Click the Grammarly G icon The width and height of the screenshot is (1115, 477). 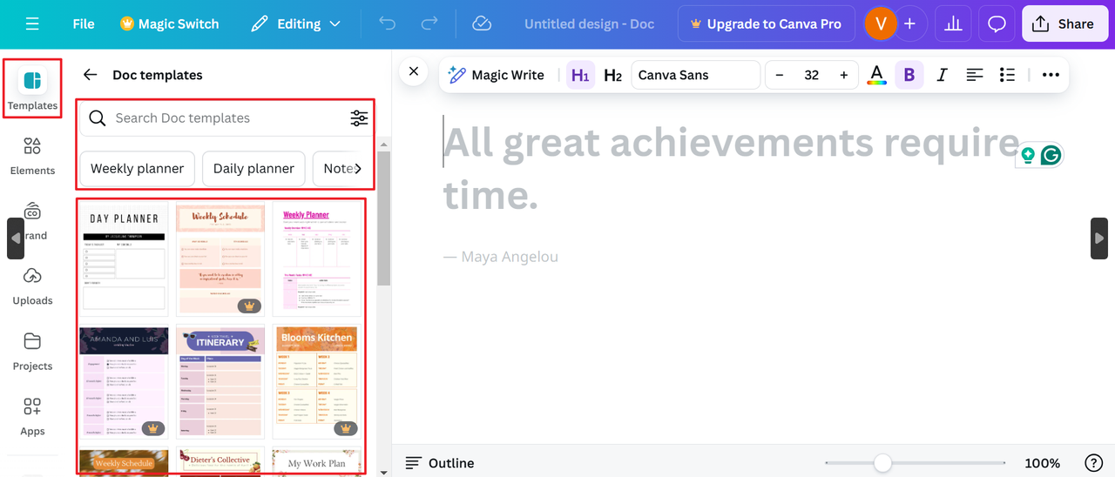[x=1051, y=155]
